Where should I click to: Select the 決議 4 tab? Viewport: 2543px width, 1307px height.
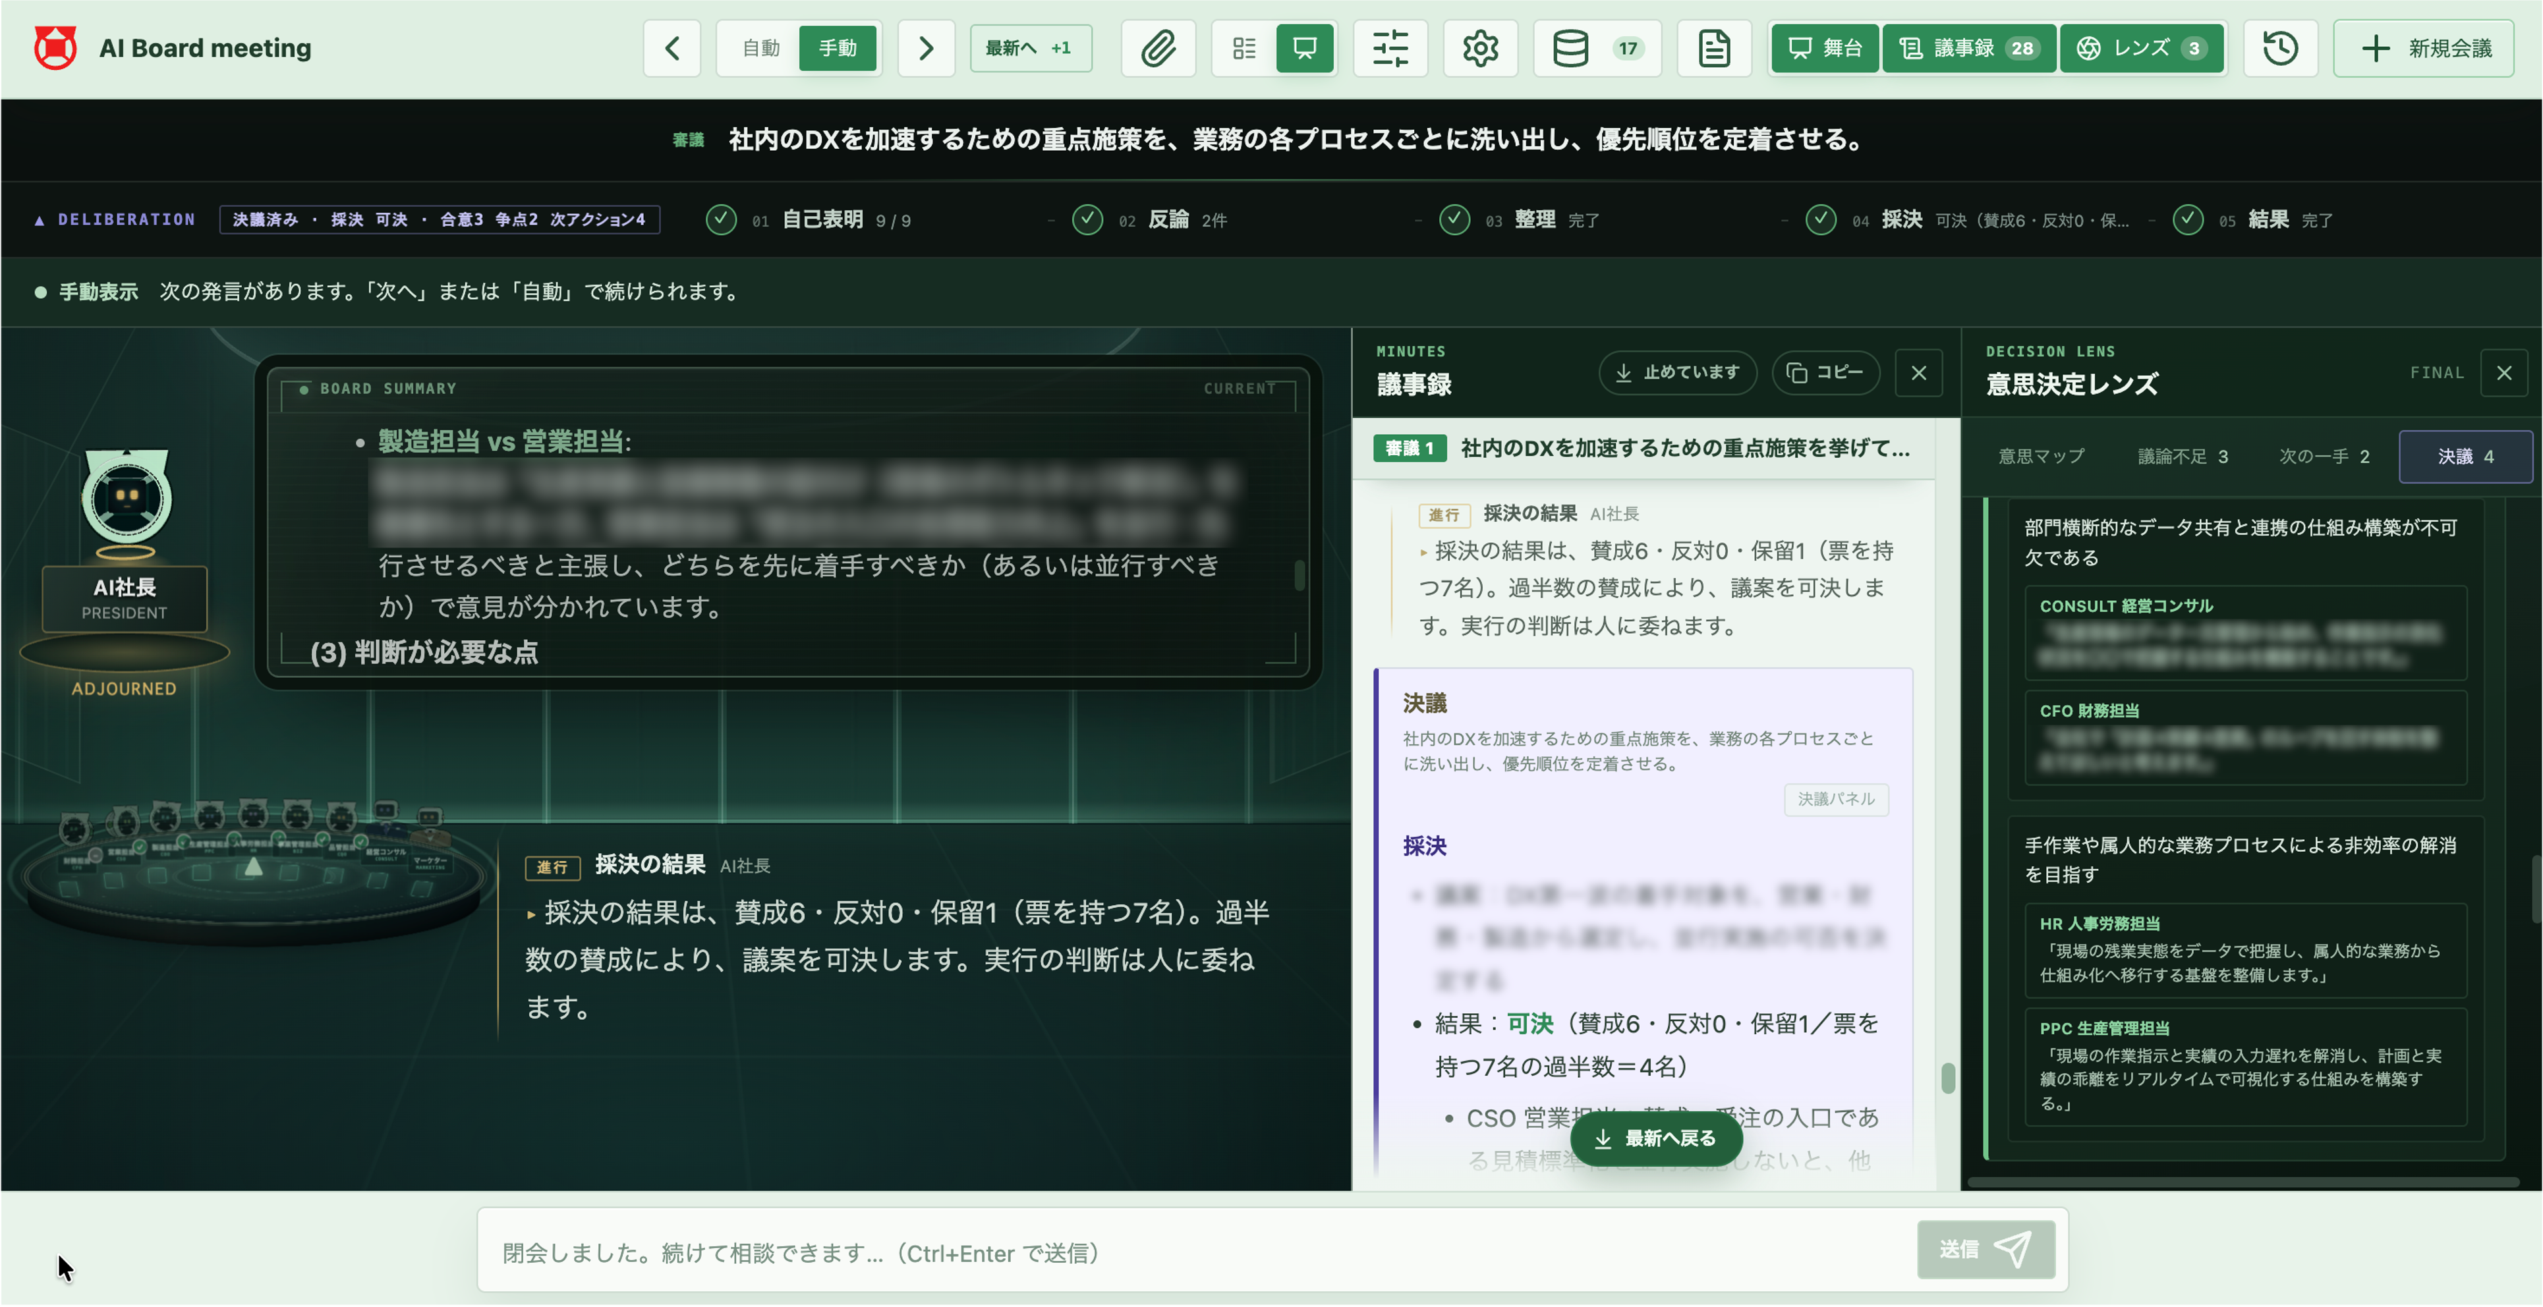point(2465,456)
